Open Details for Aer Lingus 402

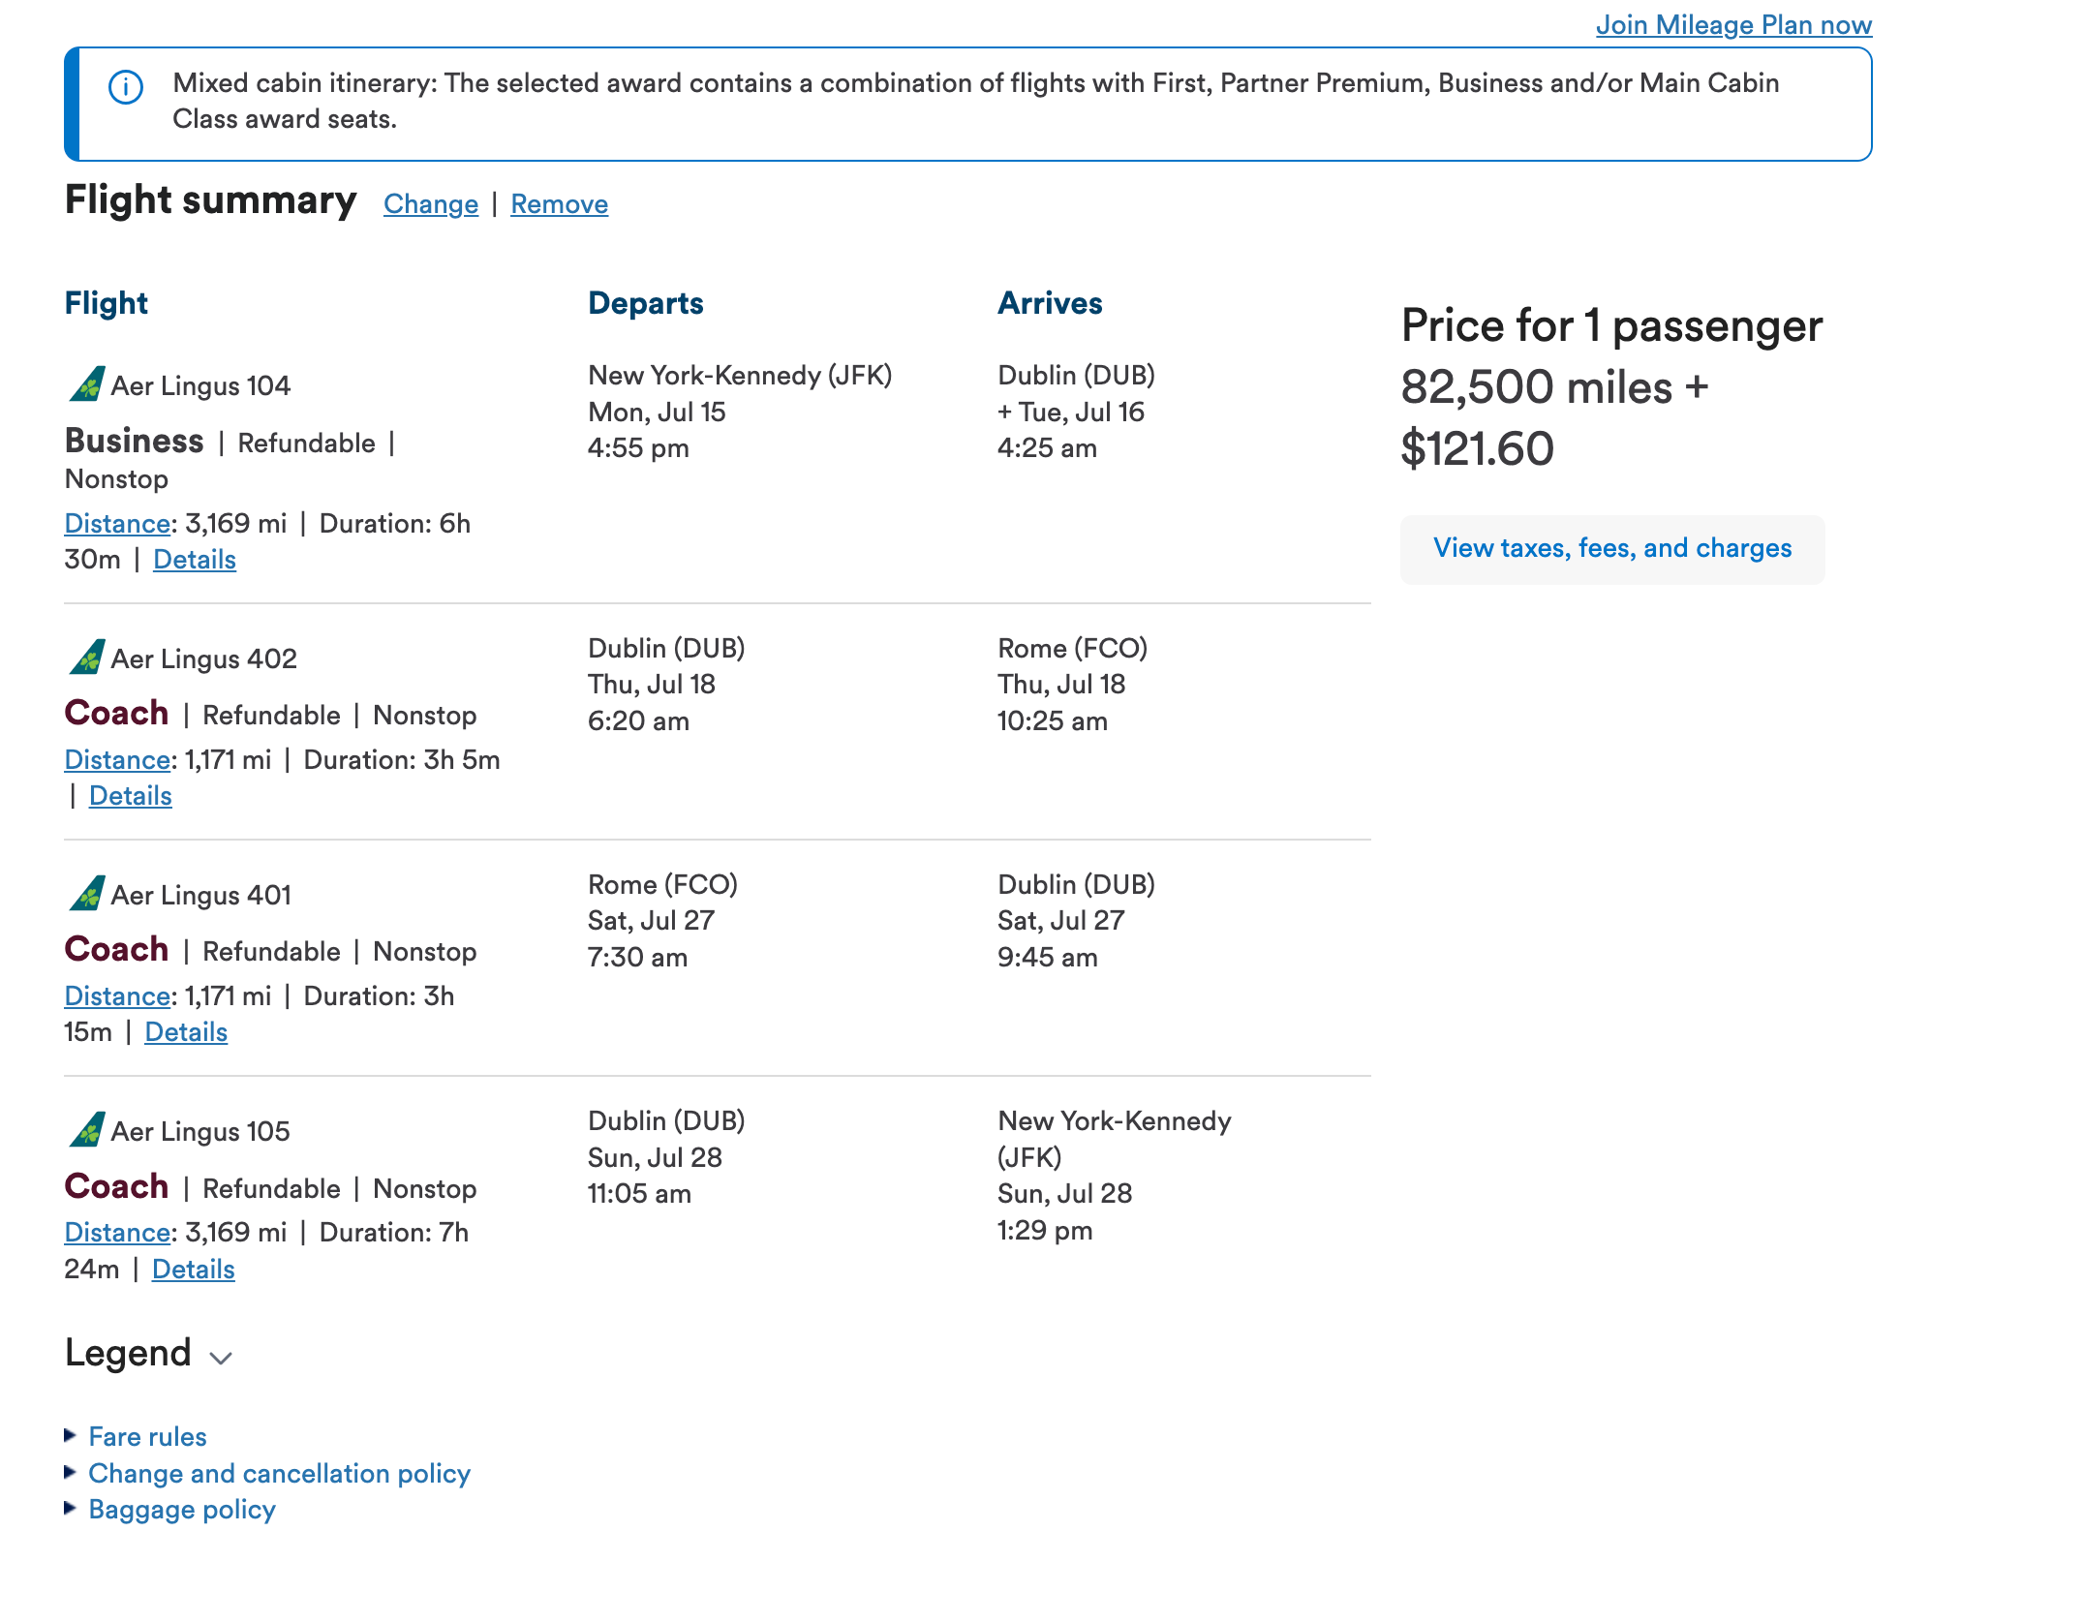pos(130,795)
